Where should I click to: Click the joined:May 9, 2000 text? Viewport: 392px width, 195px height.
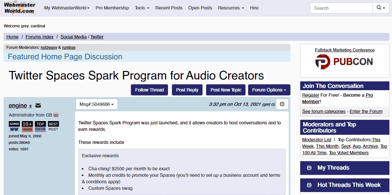coord(25,136)
